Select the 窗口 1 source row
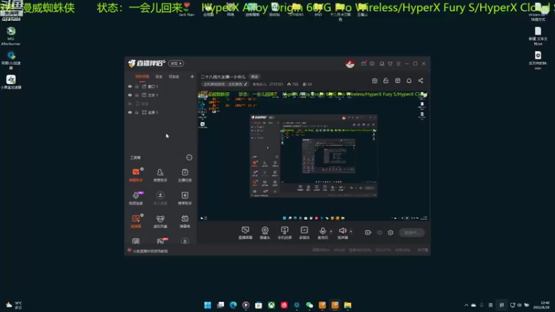The image size is (555, 312). 161,86
